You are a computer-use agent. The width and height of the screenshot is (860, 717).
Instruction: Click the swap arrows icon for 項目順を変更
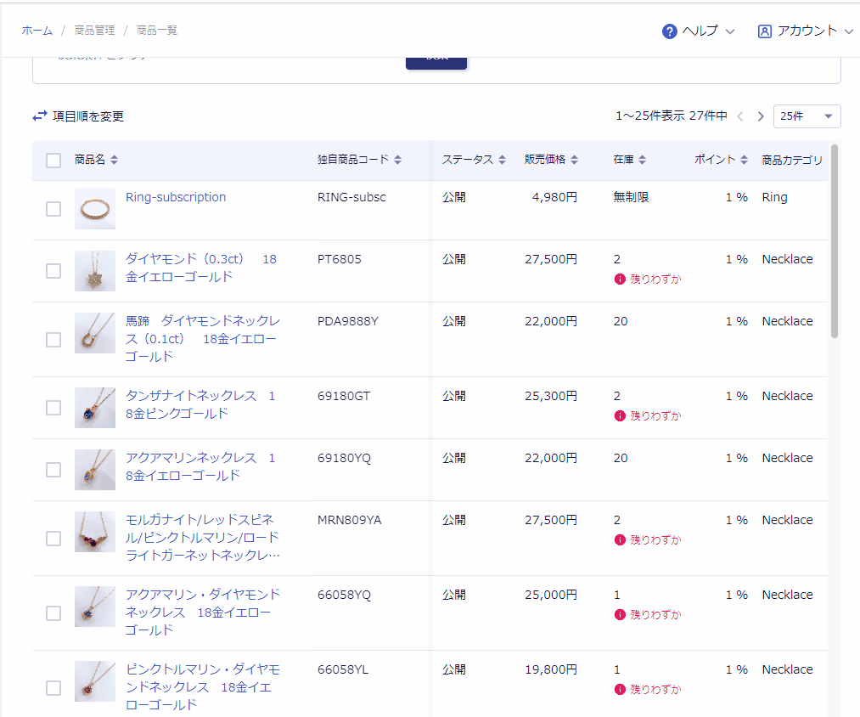click(40, 116)
